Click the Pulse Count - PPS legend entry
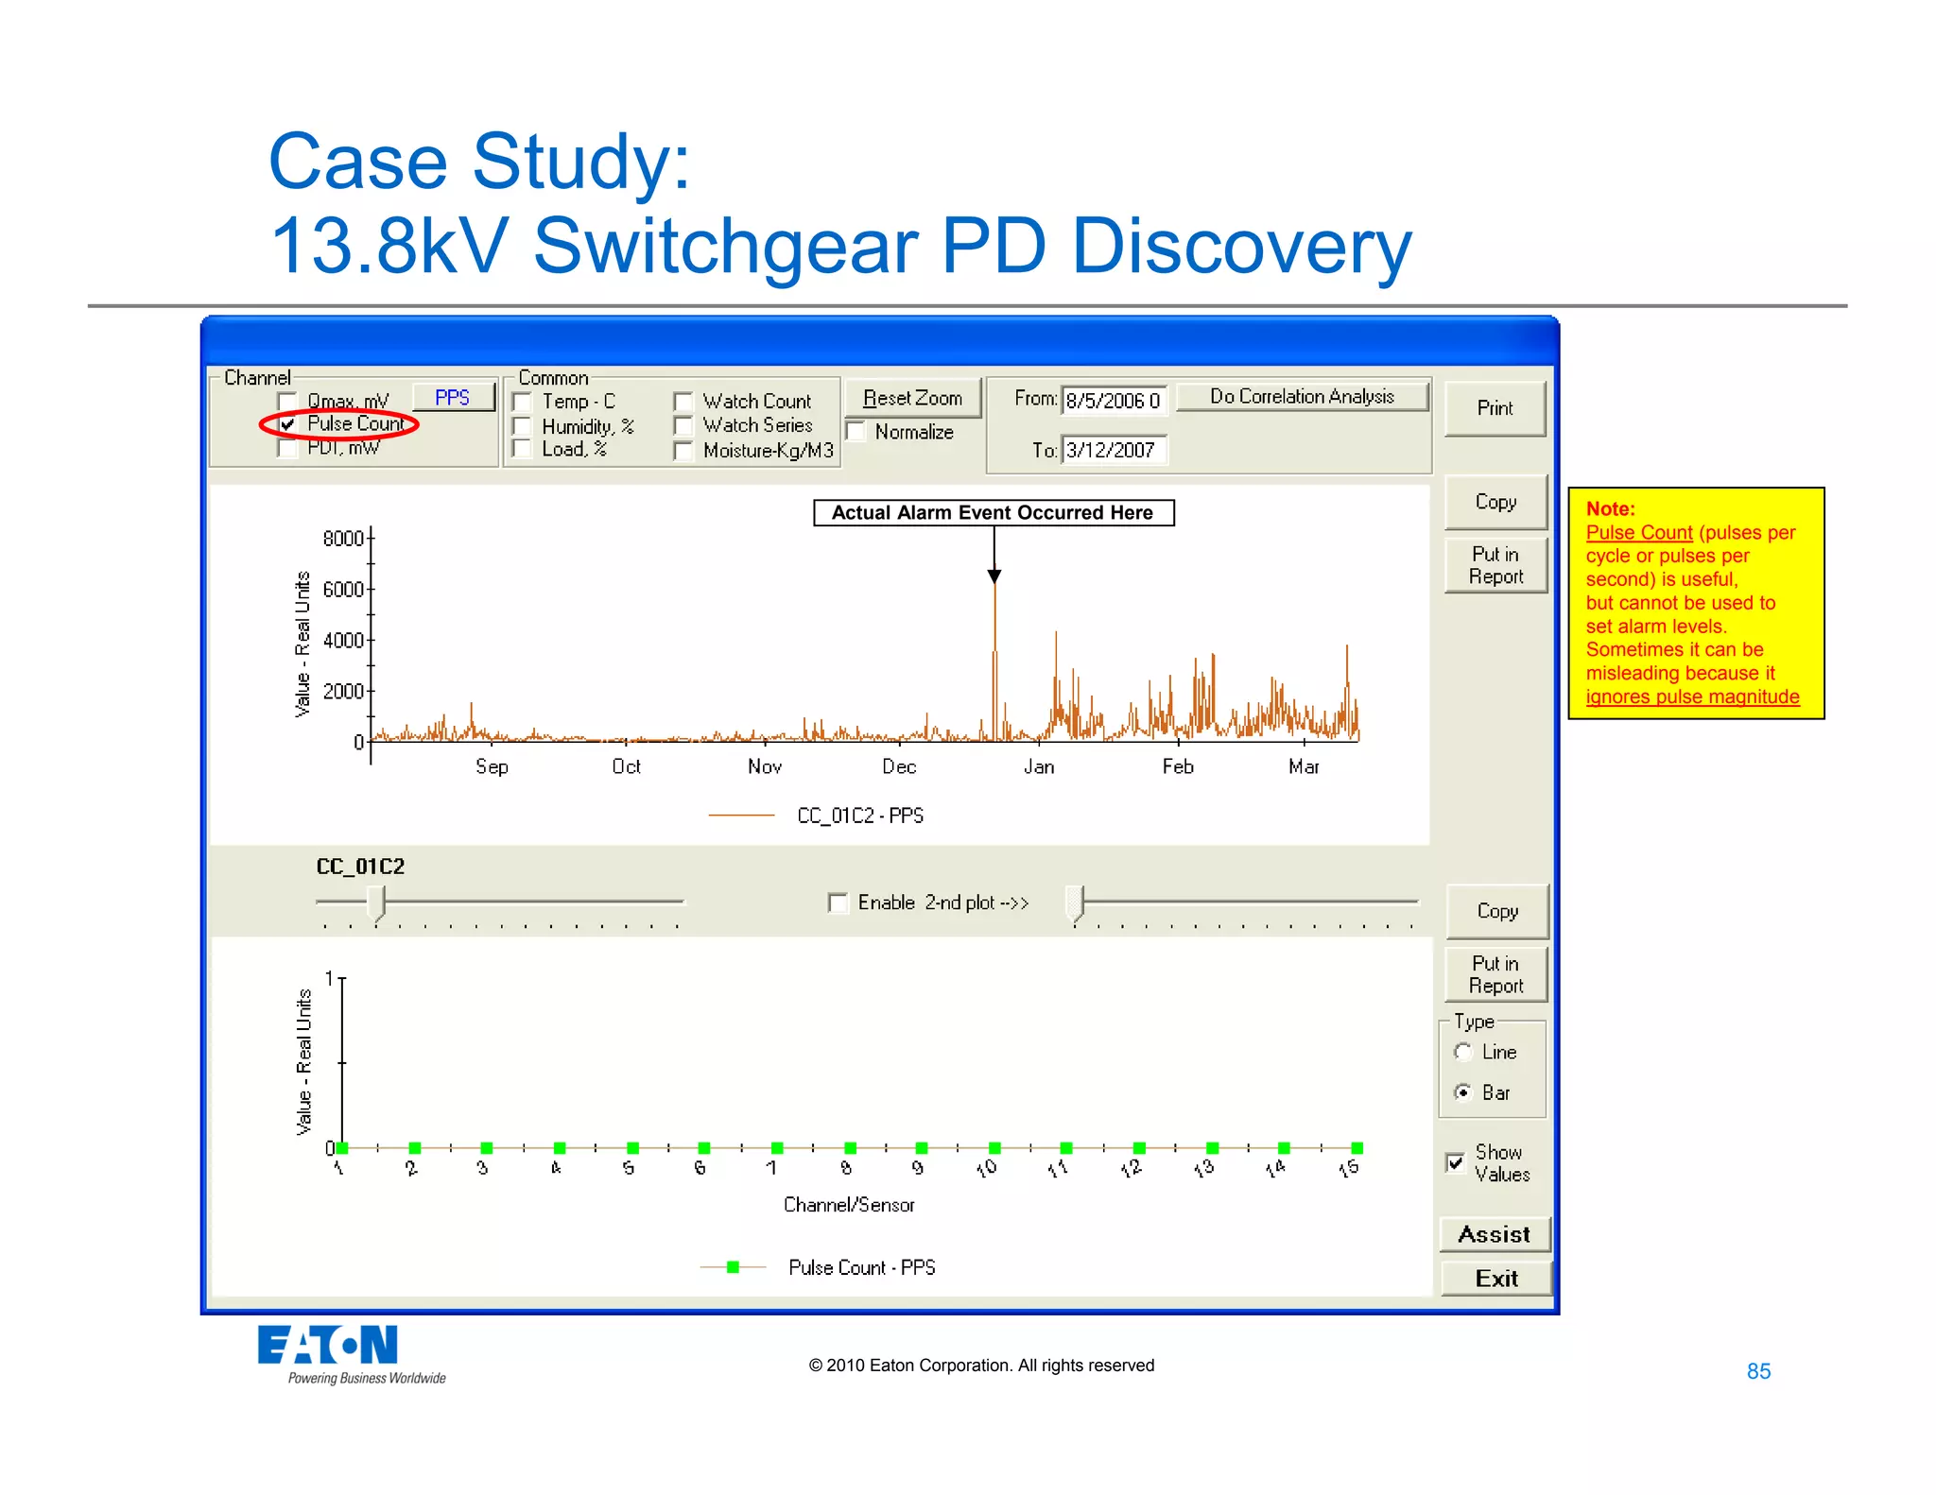 point(818,1267)
